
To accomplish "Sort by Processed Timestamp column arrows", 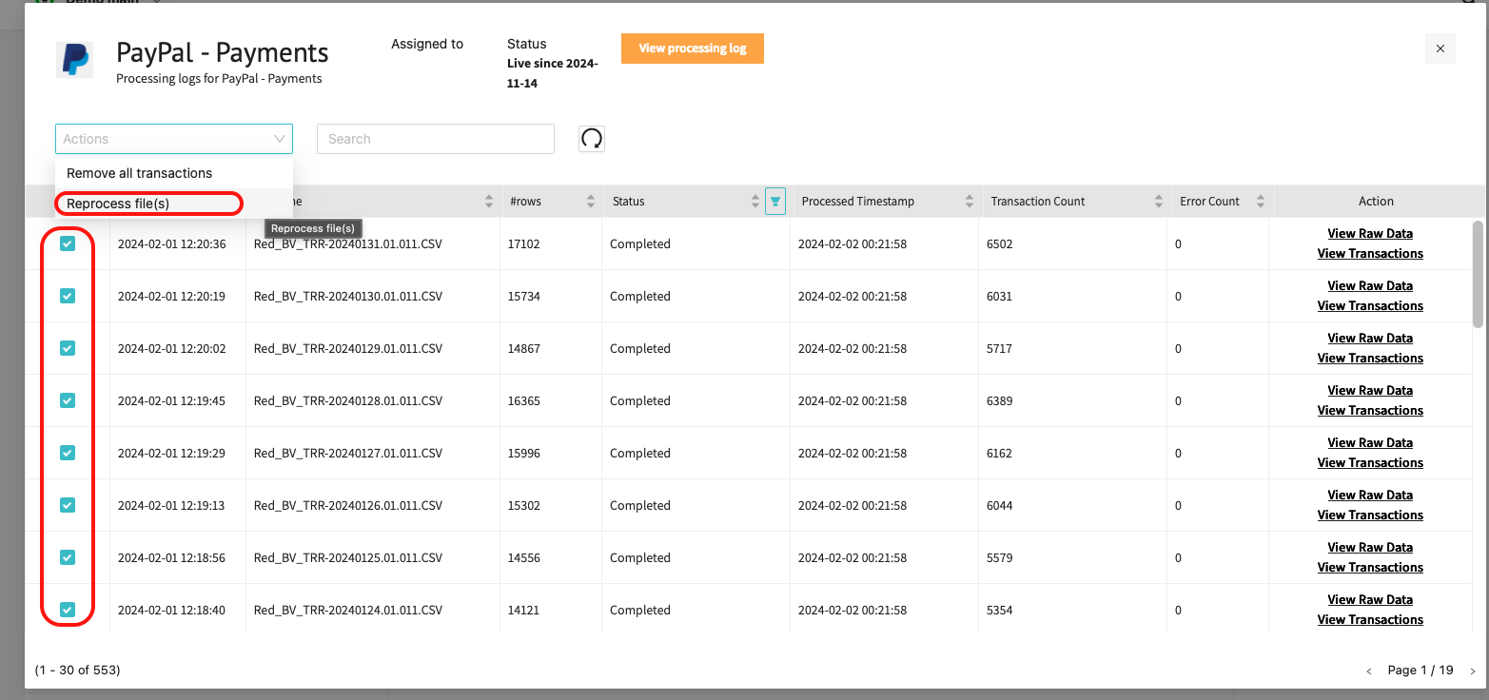I will click(x=970, y=202).
